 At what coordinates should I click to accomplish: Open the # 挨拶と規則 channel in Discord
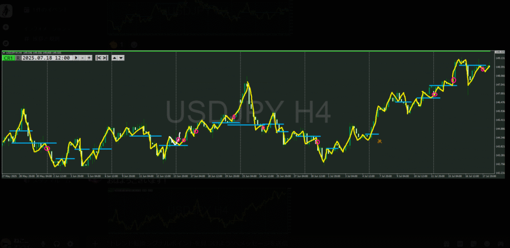point(43,39)
